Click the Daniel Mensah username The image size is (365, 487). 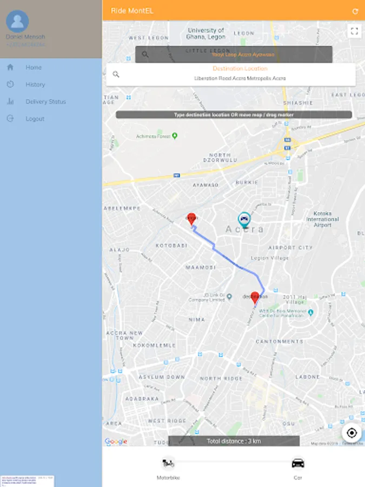point(25,37)
